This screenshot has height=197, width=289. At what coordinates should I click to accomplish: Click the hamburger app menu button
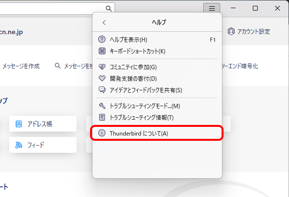tap(211, 8)
